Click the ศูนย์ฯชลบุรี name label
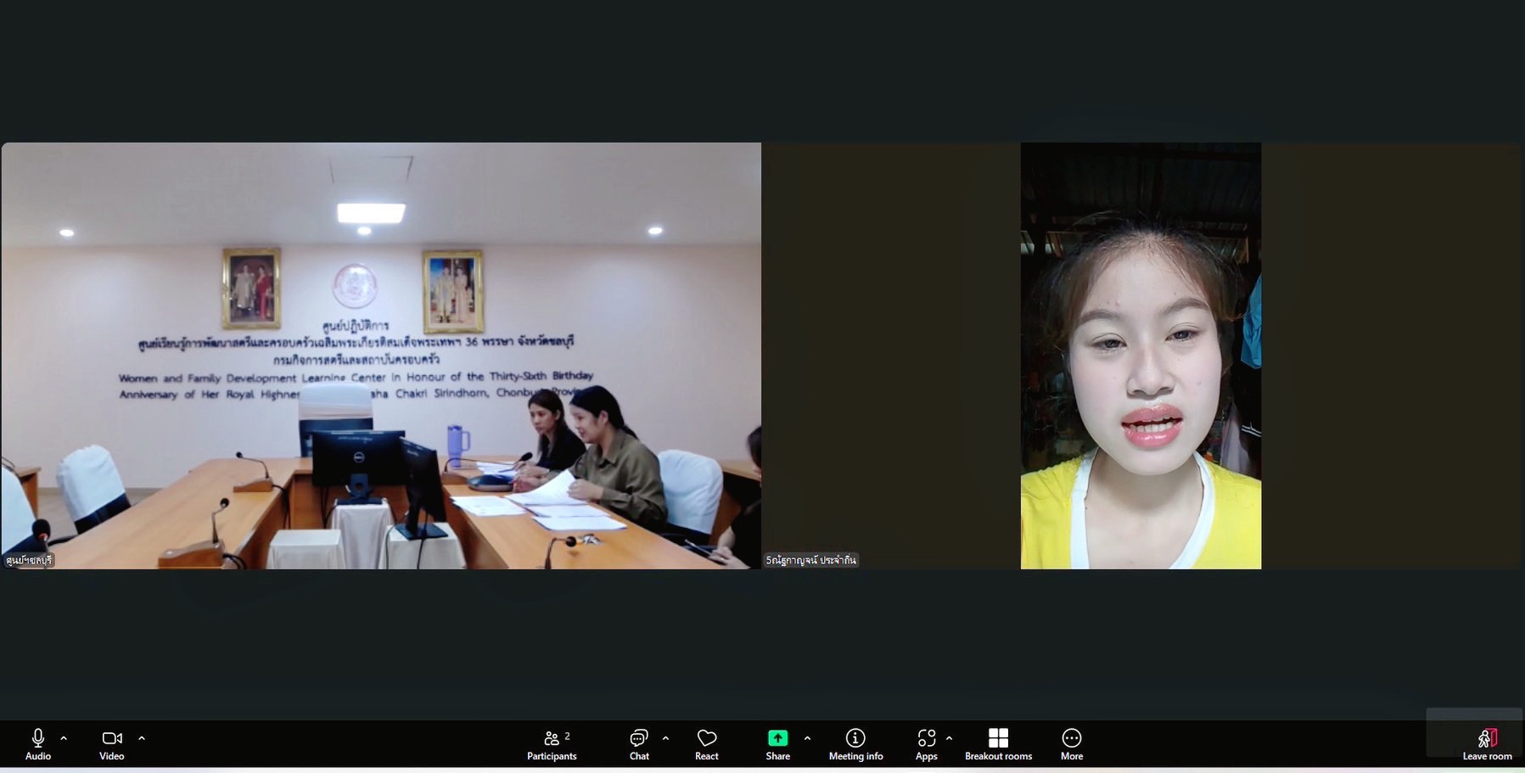This screenshot has width=1525, height=773. [30, 560]
